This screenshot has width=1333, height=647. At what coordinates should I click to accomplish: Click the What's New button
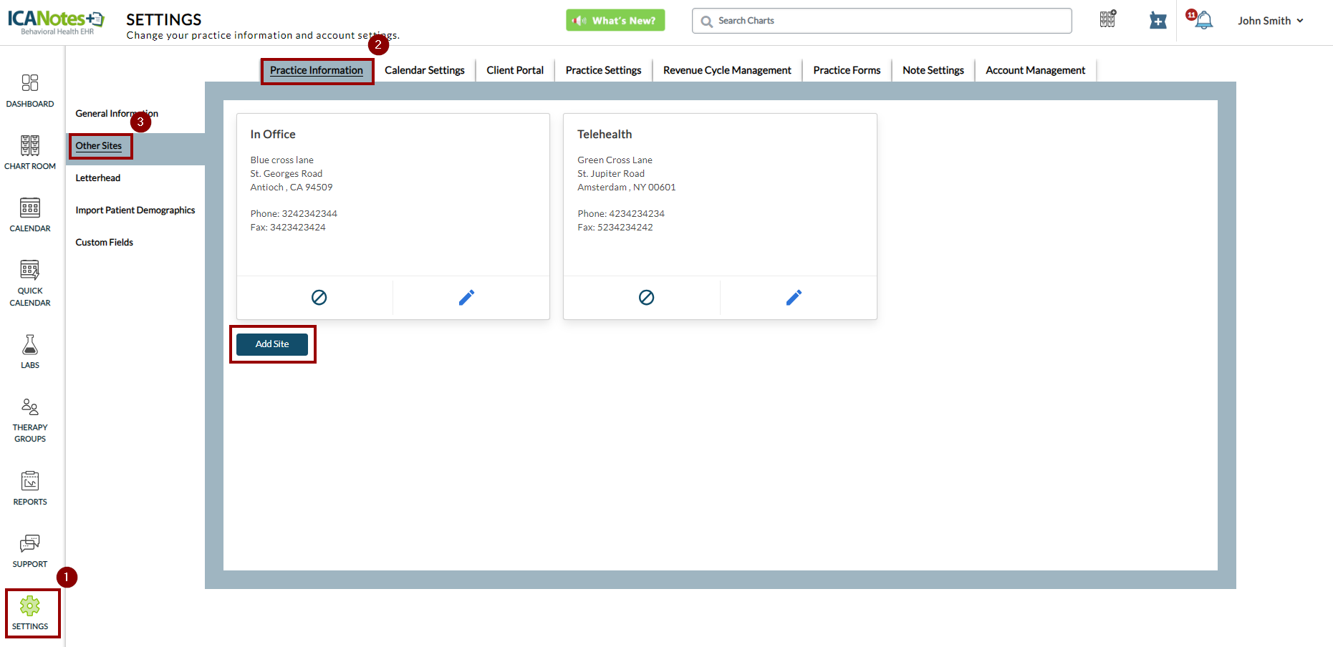coord(615,20)
